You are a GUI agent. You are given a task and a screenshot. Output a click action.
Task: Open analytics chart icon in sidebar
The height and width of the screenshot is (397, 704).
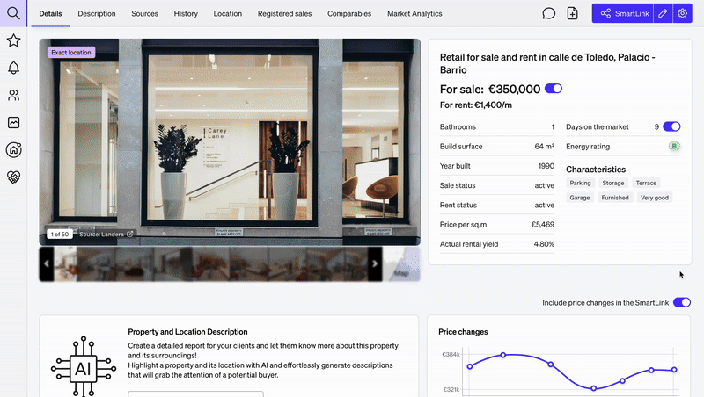point(13,122)
